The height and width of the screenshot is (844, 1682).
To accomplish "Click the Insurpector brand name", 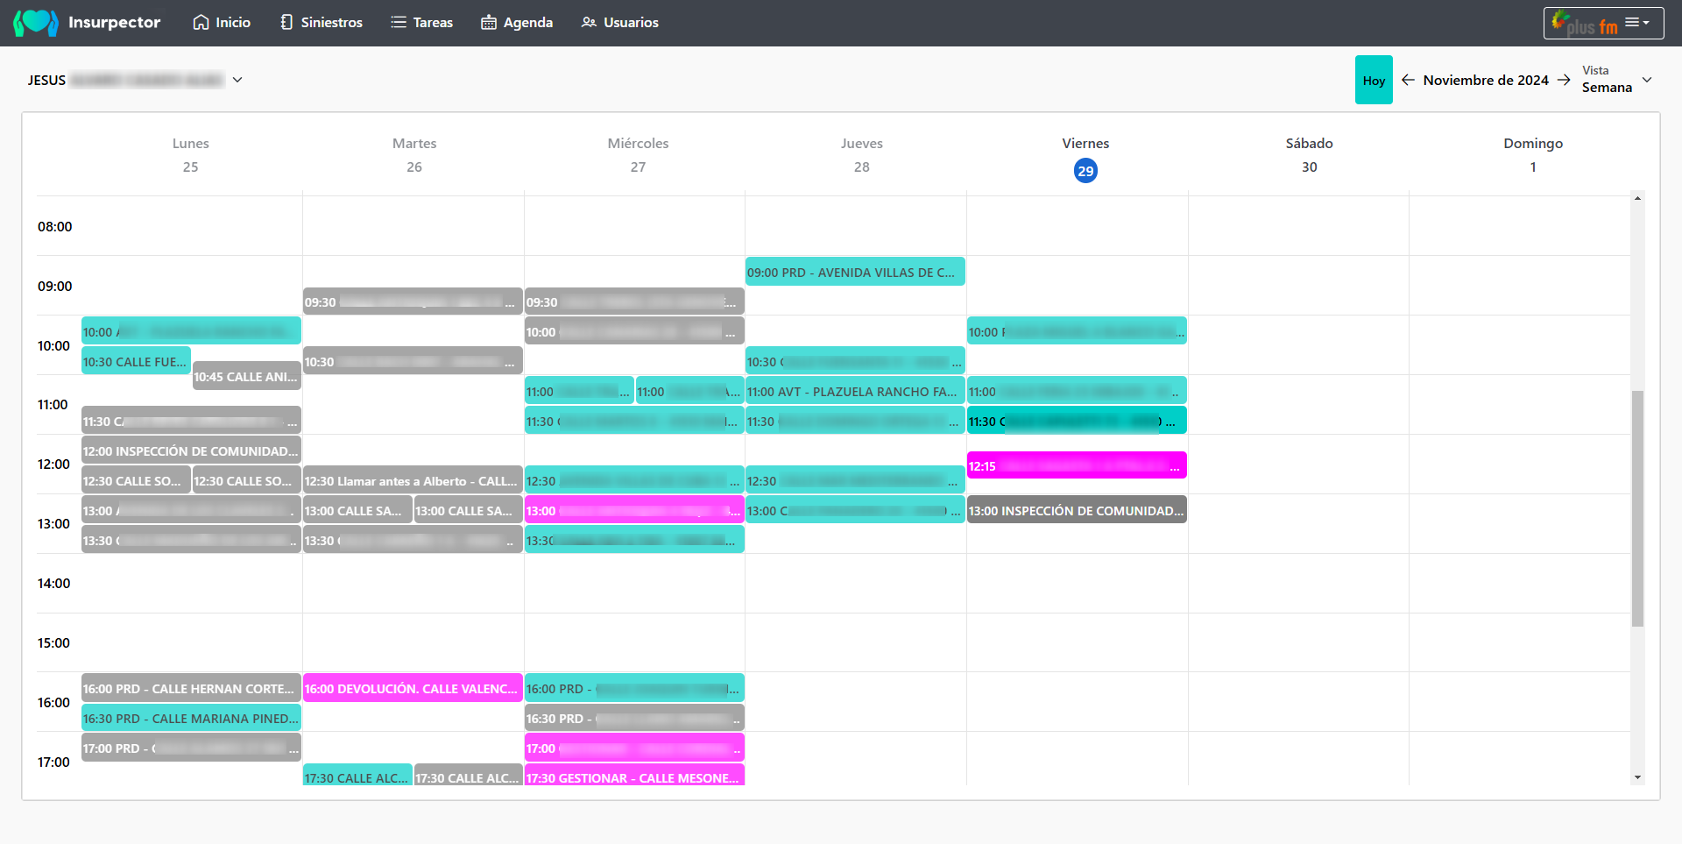I will pyautogui.click(x=115, y=22).
